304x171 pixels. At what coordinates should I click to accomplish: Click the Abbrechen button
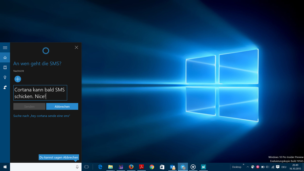coord(62,106)
